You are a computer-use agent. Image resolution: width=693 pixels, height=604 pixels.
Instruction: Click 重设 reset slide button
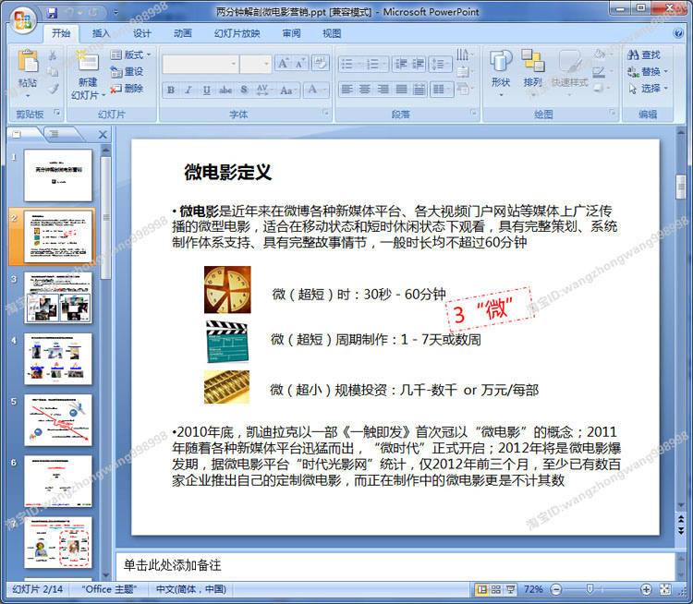click(127, 72)
